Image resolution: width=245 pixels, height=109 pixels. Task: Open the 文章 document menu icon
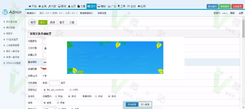(81, 6)
